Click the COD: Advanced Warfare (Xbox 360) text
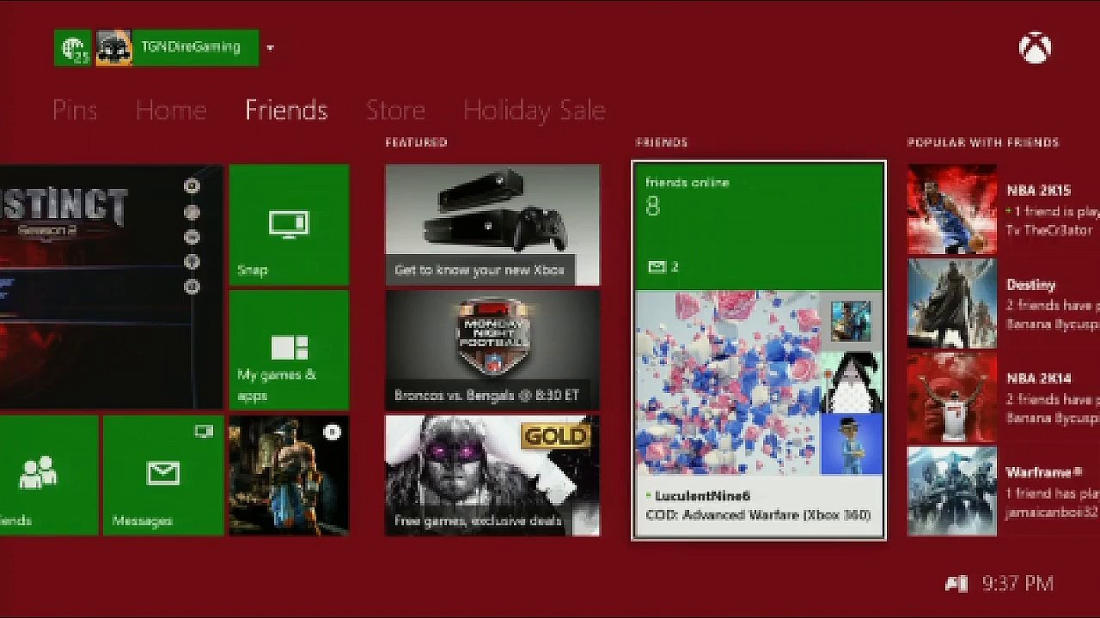 point(758,515)
